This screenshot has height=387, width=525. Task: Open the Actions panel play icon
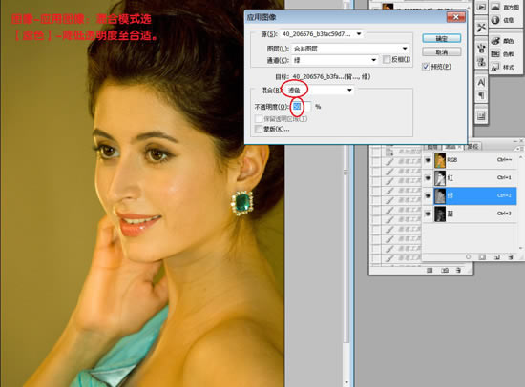point(481,8)
